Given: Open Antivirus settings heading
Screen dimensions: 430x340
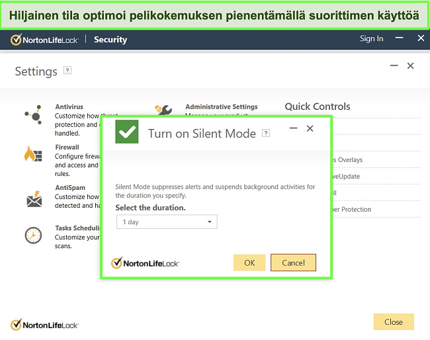Looking at the screenshot, I should 69,106.
